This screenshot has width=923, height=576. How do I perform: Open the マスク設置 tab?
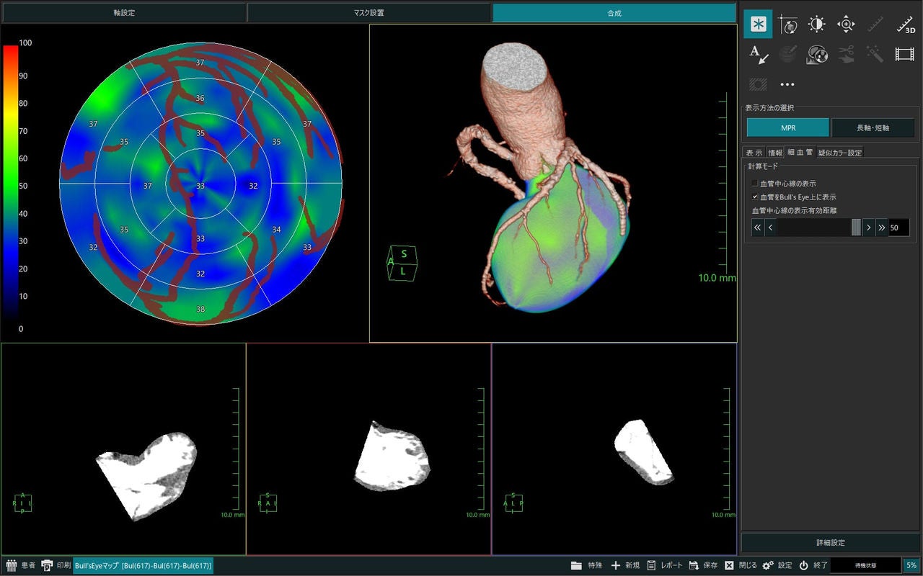coord(369,13)
